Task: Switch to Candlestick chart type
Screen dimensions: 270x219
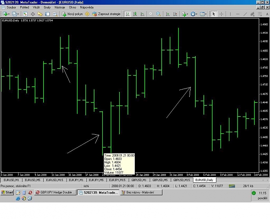Action: coord(135,14)
